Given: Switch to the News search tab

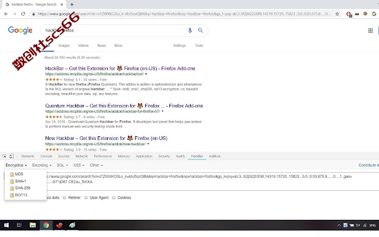Looking at the screenshot, I should (x=101, y=46).
